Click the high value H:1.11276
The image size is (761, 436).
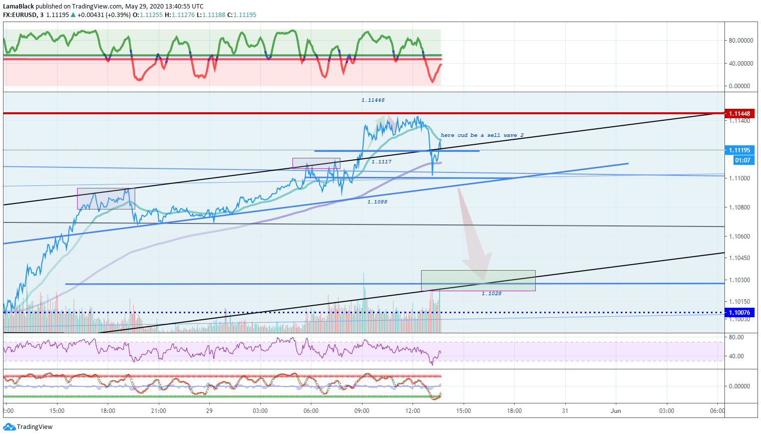click(x=180, y=15)
